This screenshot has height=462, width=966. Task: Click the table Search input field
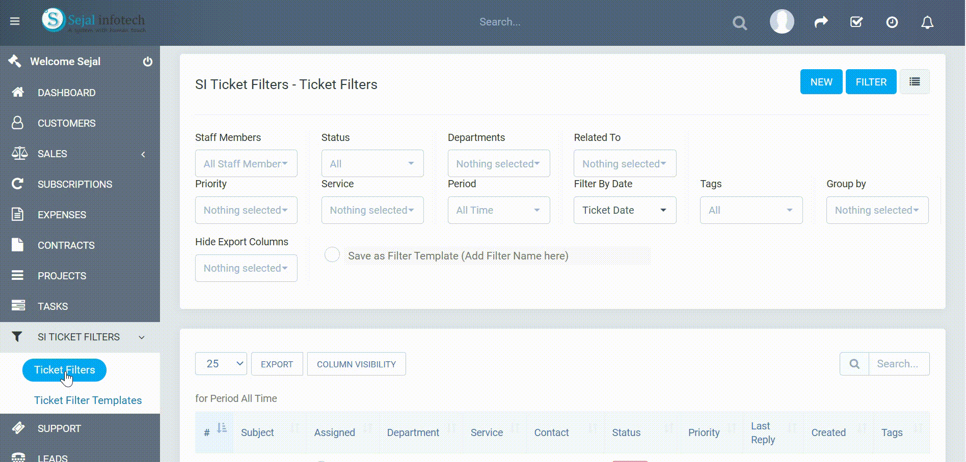[899, 364]
